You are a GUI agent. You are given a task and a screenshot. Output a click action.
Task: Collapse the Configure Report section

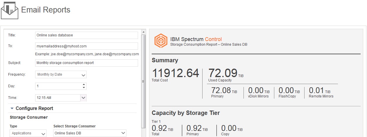pyautogui.click(x=12, y=108)
